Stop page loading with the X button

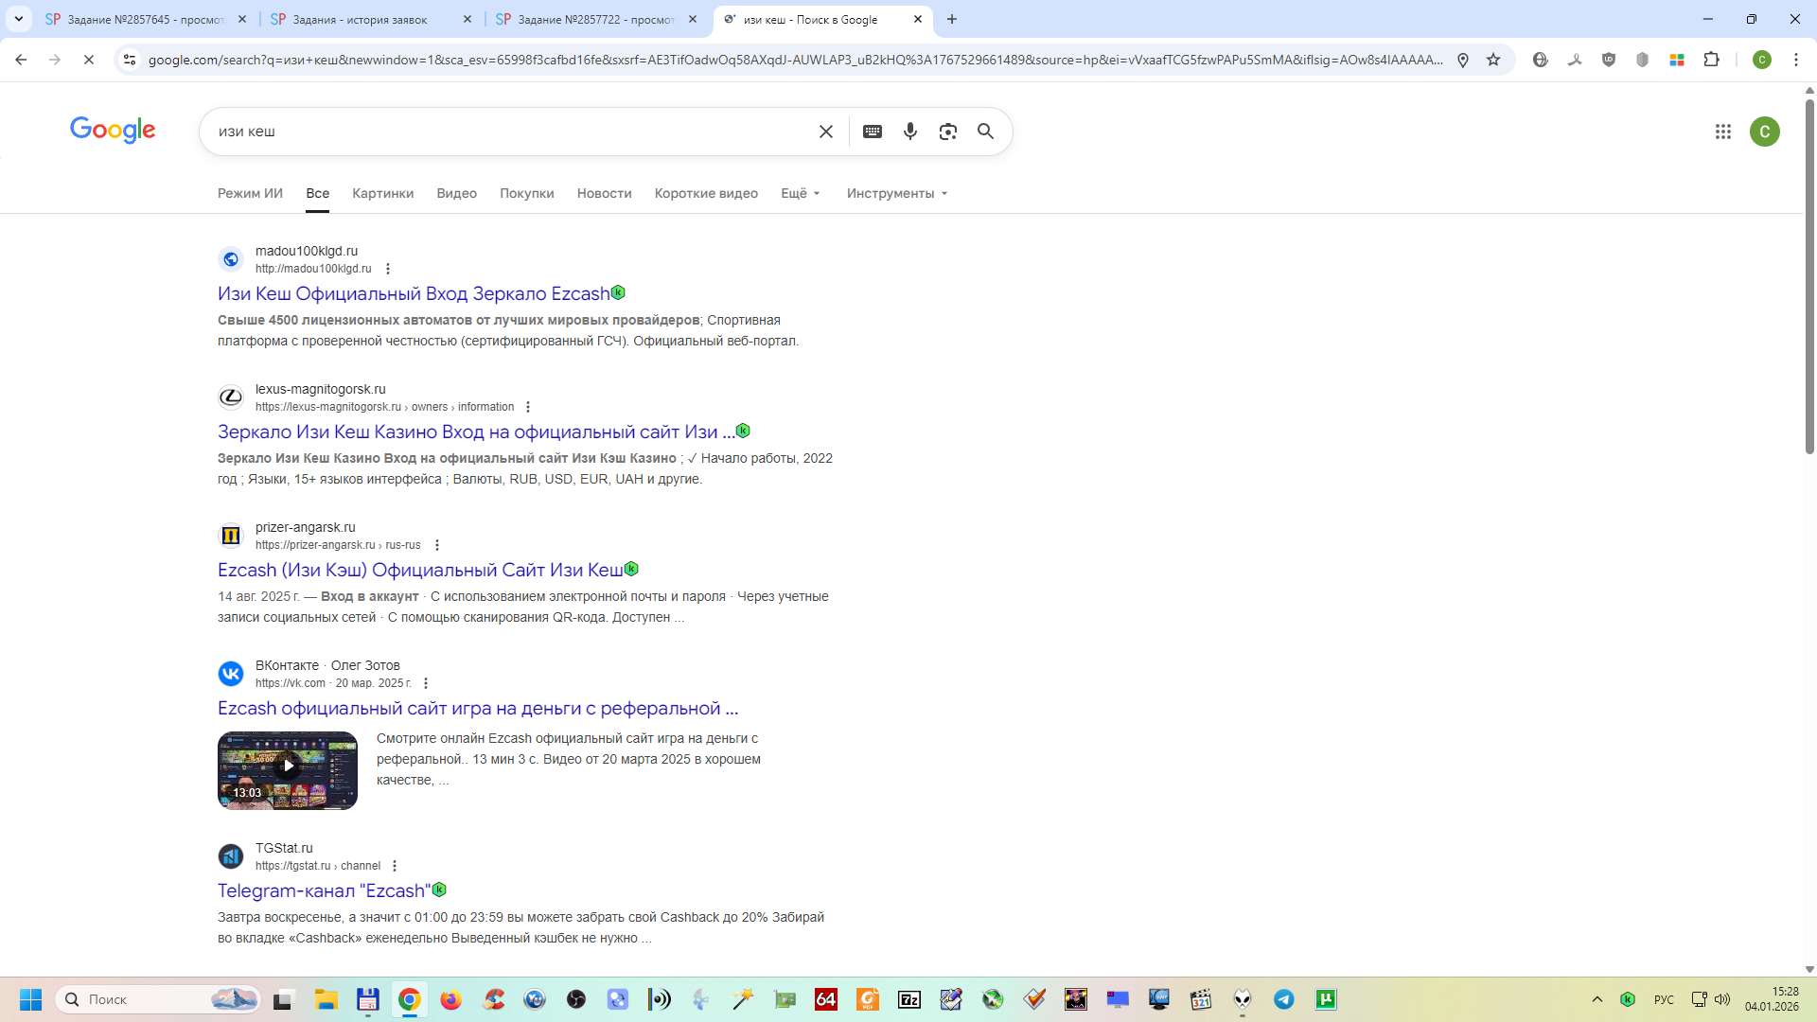pyautogui.click(x=88, y=60)
